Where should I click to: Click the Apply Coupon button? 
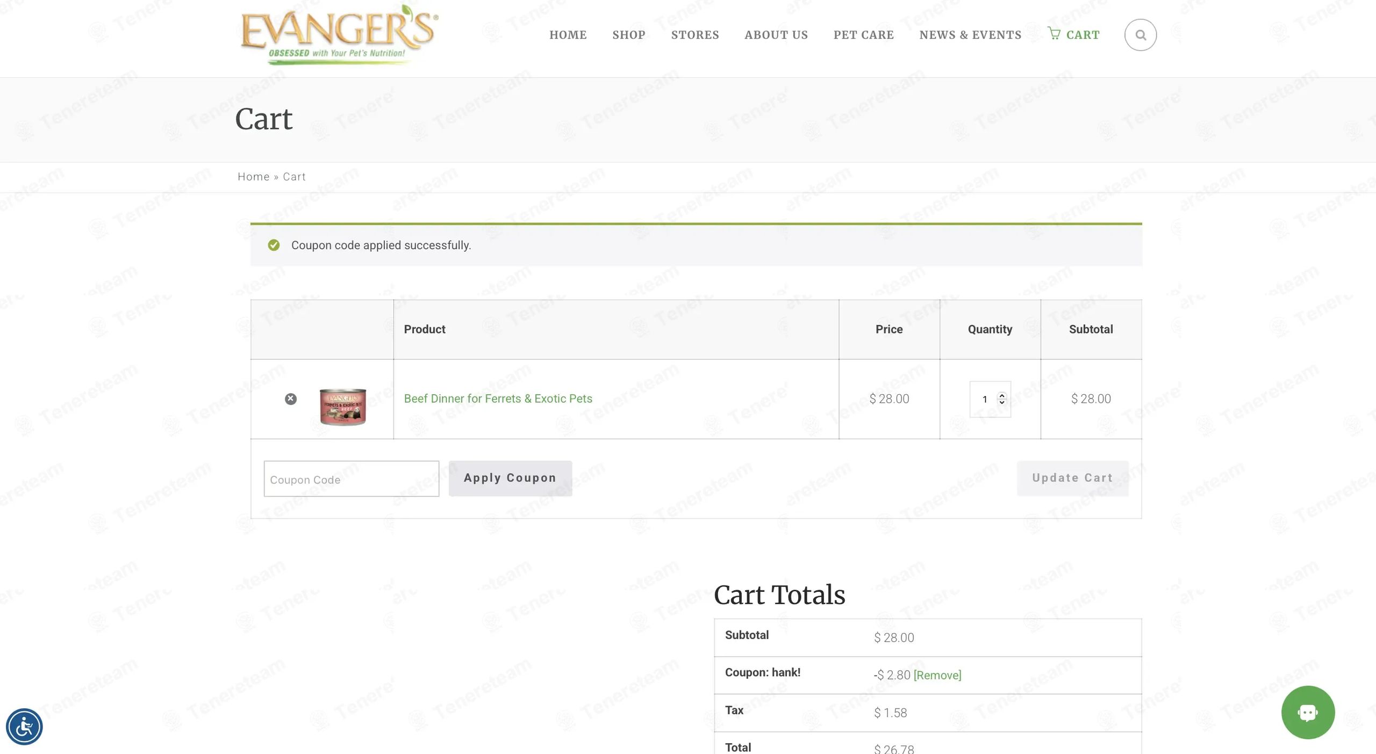pos(510,478)
